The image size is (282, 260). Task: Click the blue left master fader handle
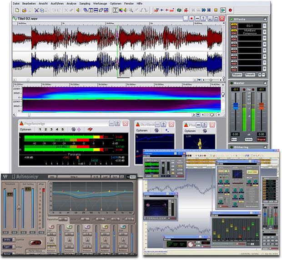click(x=236, y=106)
